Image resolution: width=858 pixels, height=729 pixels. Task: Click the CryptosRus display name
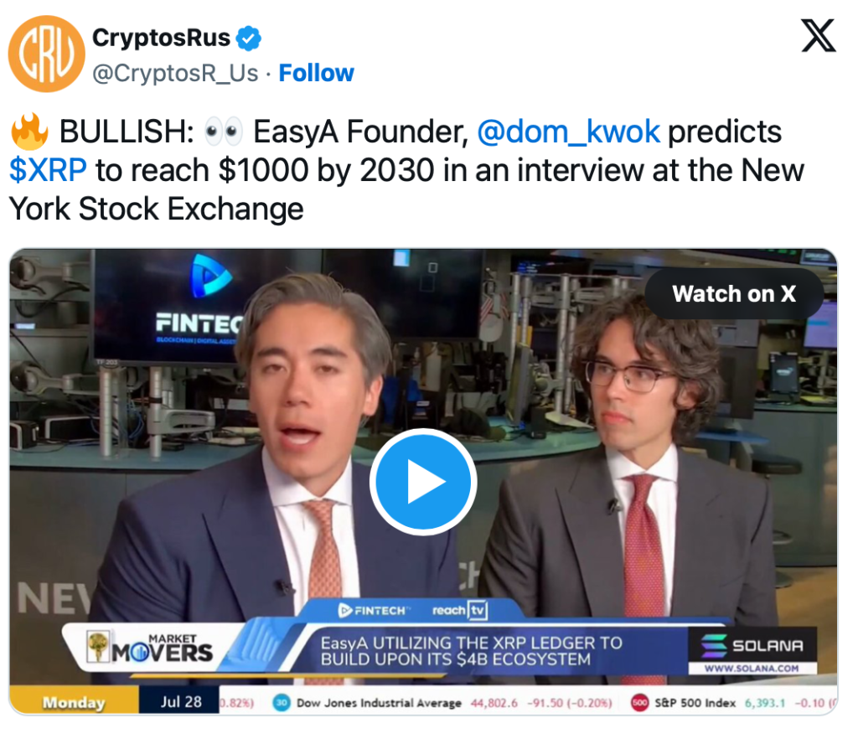tap(162, 38)
